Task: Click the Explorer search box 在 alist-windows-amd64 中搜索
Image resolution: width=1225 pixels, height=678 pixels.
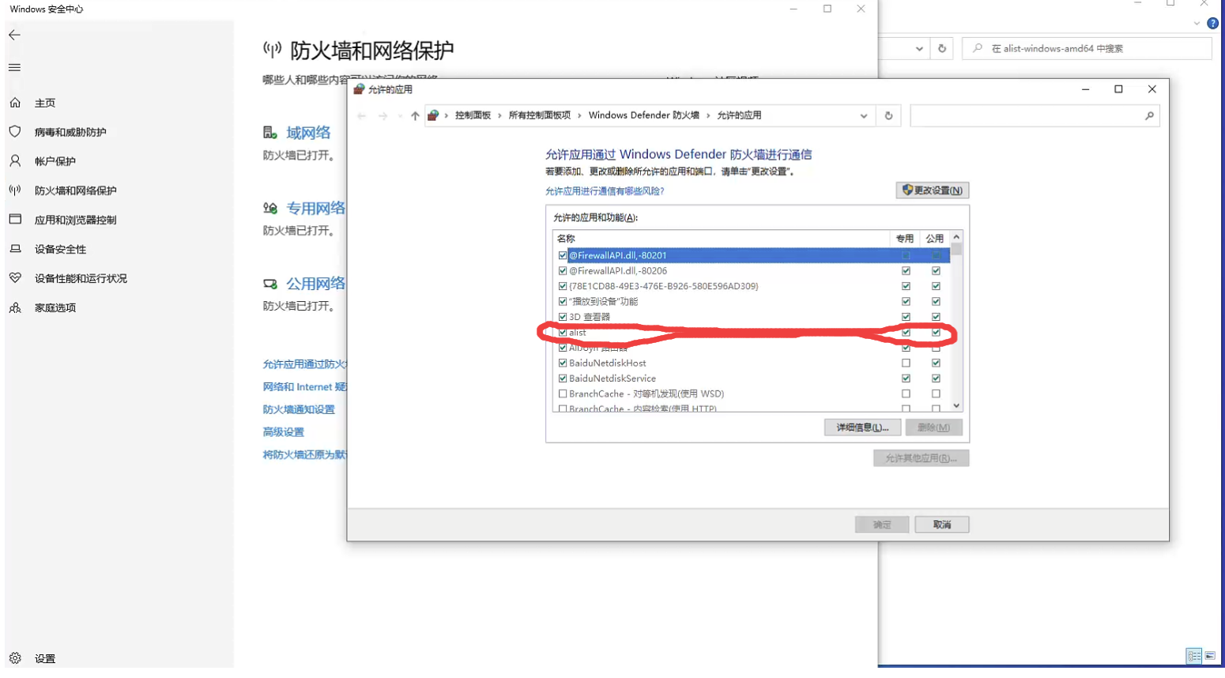Action: [1087, 48]
